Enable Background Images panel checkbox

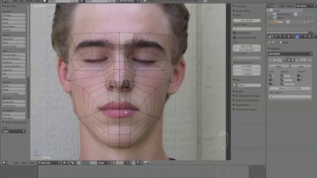[x=237, y=95]
